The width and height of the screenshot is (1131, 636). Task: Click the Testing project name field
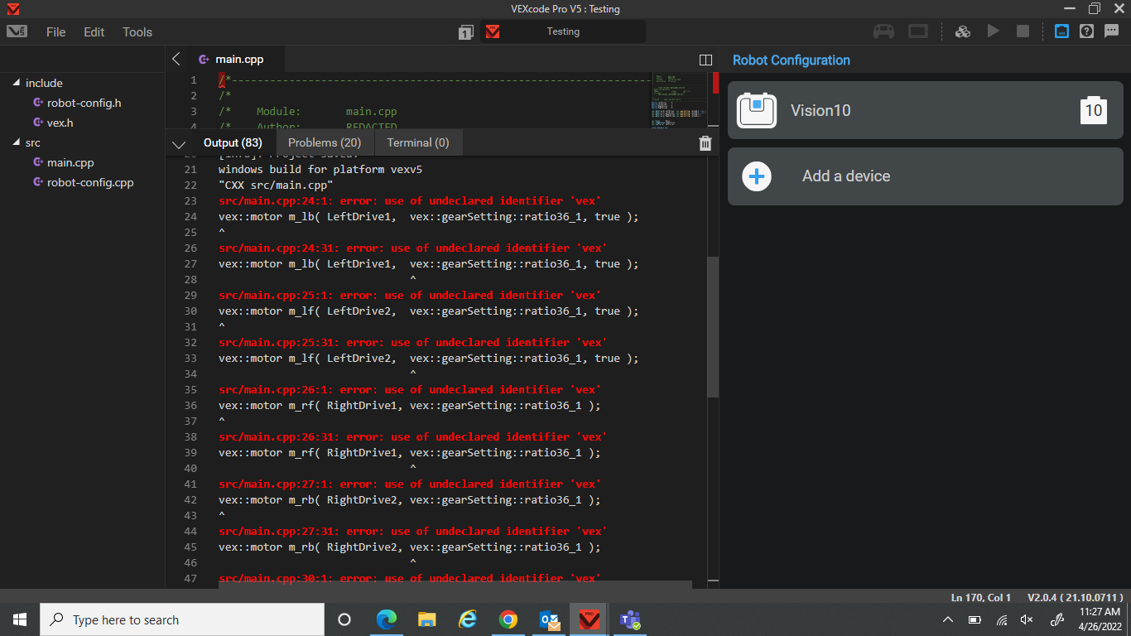[x=563, y=31]
